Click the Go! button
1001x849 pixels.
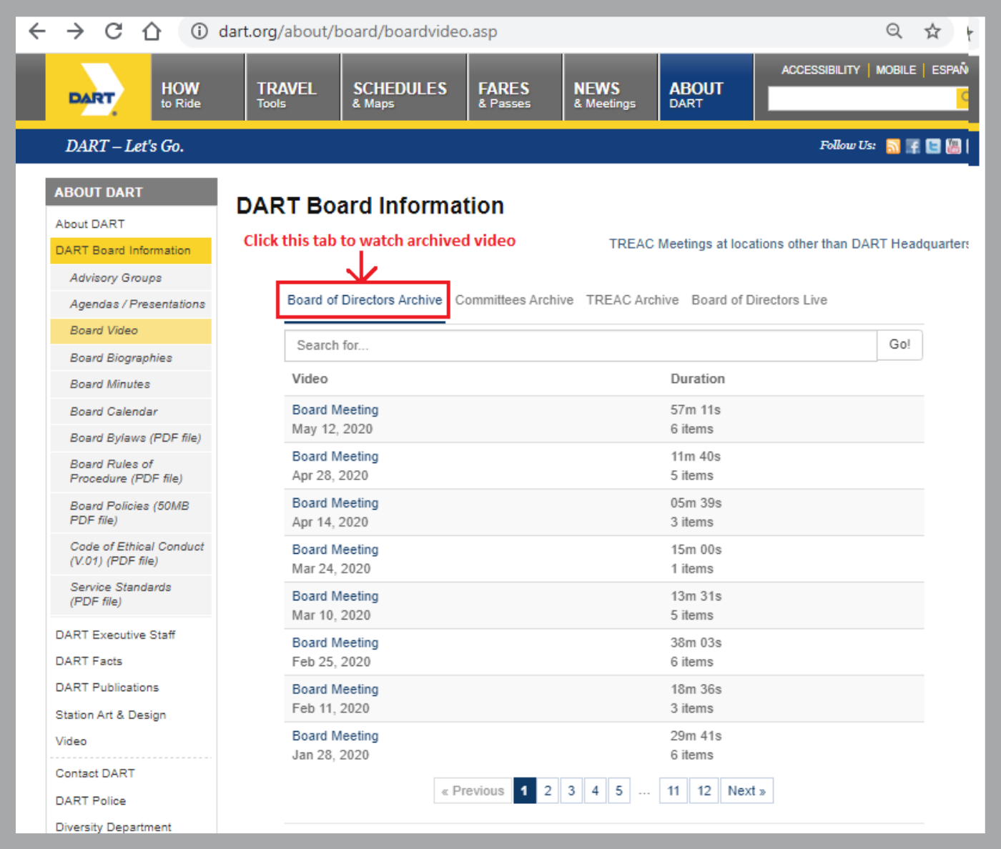pos(899,344)
